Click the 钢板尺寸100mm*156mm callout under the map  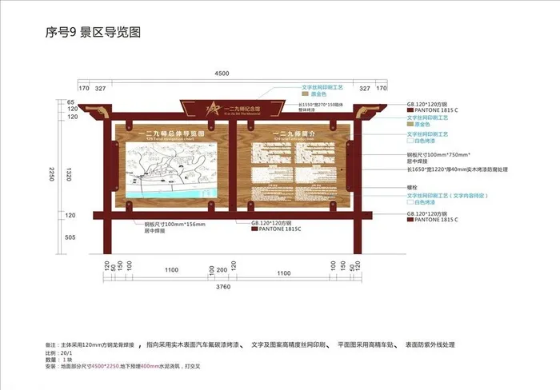(x=174, y=224)
